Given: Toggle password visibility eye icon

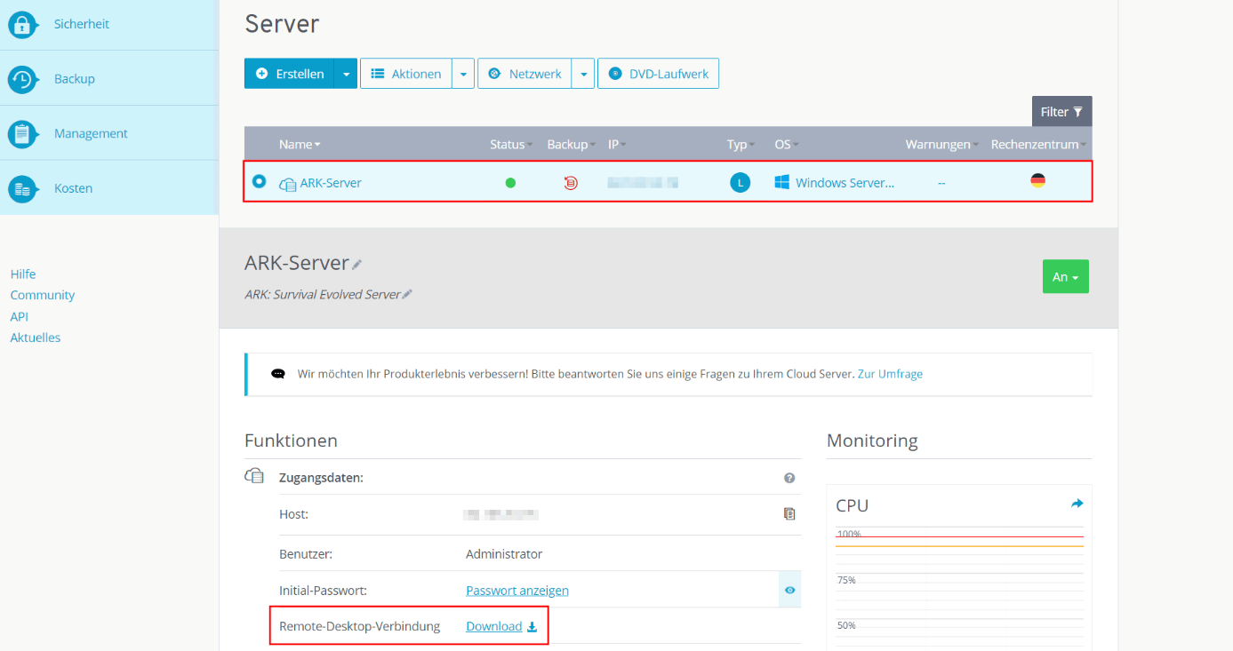Looking at the screenshot, I should [789, 590].
